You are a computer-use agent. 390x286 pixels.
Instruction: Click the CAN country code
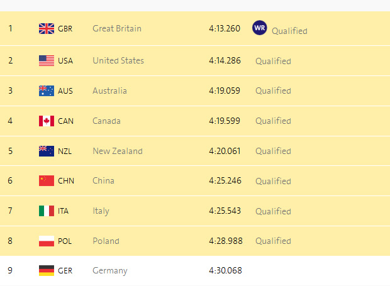pos(65,121)
